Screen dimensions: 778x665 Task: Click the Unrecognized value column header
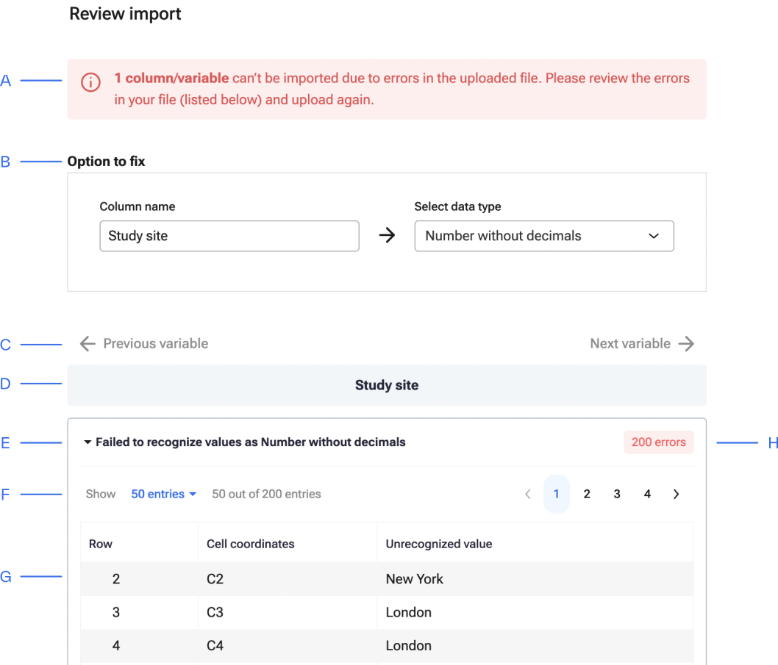[x=439, y=544]
